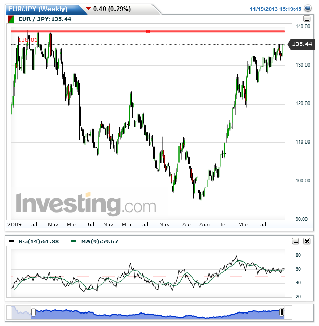Click the 80 RSI axis label
Viewport: 319px width, 326px height.
[298, 255]
